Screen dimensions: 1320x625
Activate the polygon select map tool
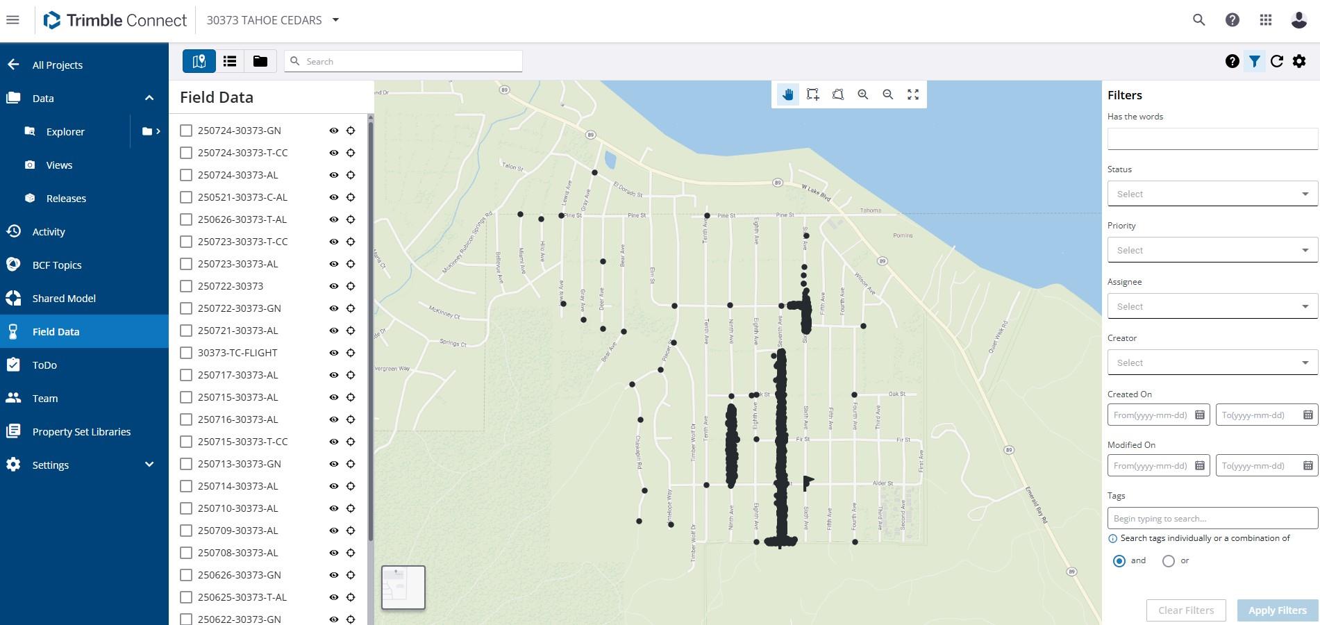click(x=838, y=94)
